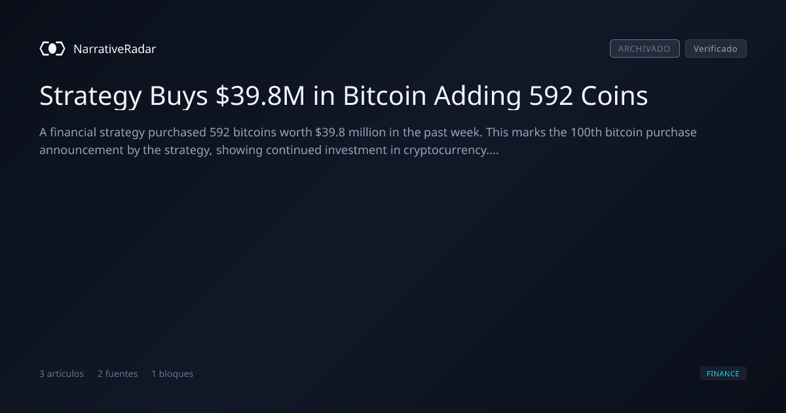Select "592 Coins" in the headline
This screenshot has width=786, height=413.
586,96
